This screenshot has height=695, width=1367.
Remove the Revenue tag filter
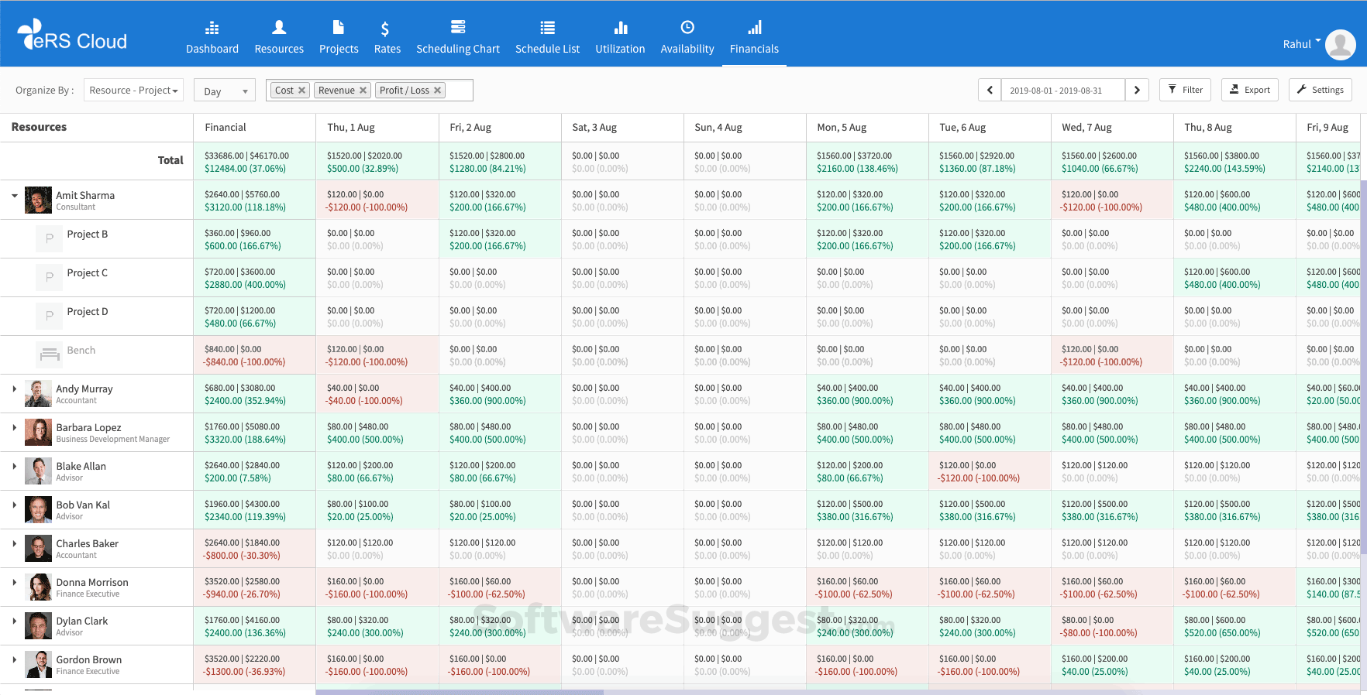pos(363,91)
